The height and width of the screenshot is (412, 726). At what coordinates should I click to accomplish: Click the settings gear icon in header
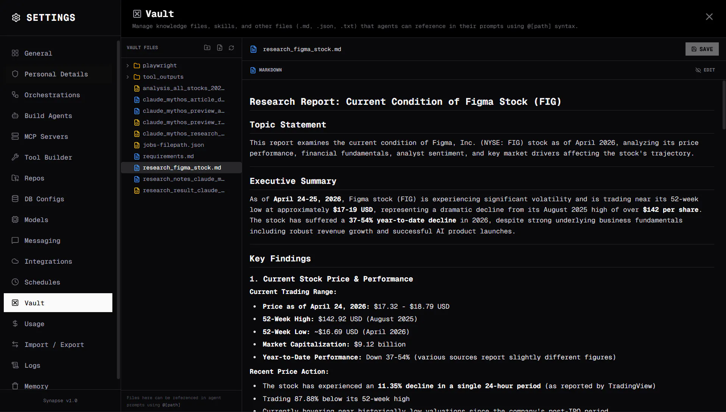pos(16,17)
